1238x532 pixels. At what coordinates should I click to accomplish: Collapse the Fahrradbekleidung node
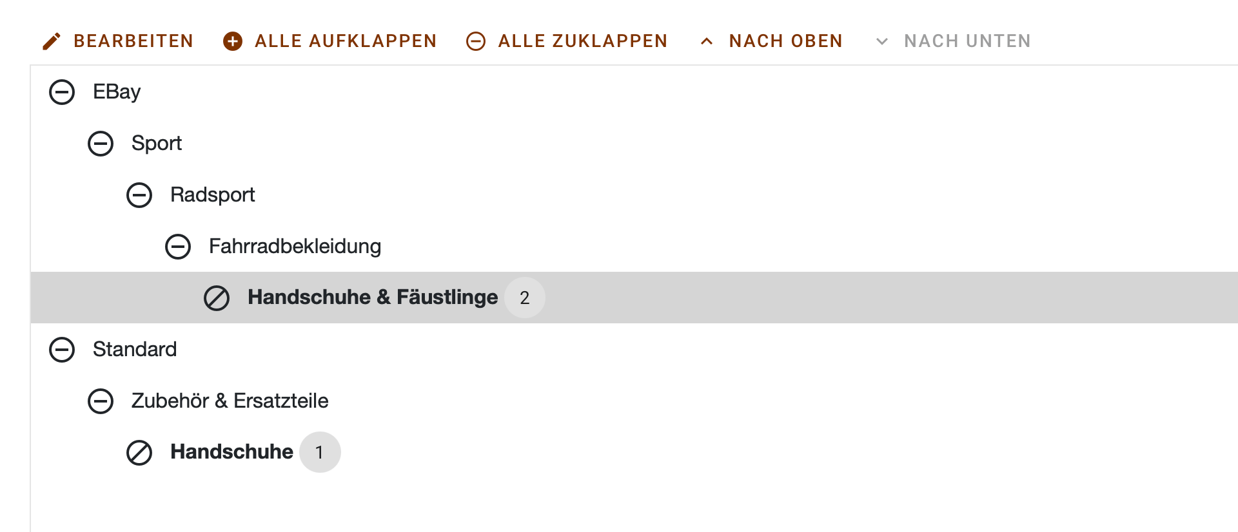pyautogui.click(x=178, y=247)
